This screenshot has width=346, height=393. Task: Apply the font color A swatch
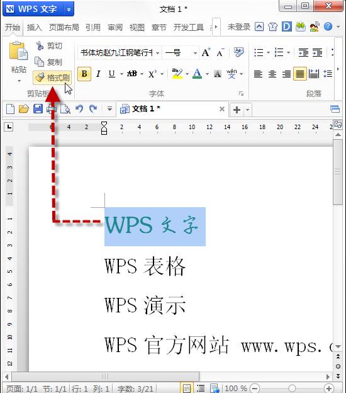pos(198,74)
